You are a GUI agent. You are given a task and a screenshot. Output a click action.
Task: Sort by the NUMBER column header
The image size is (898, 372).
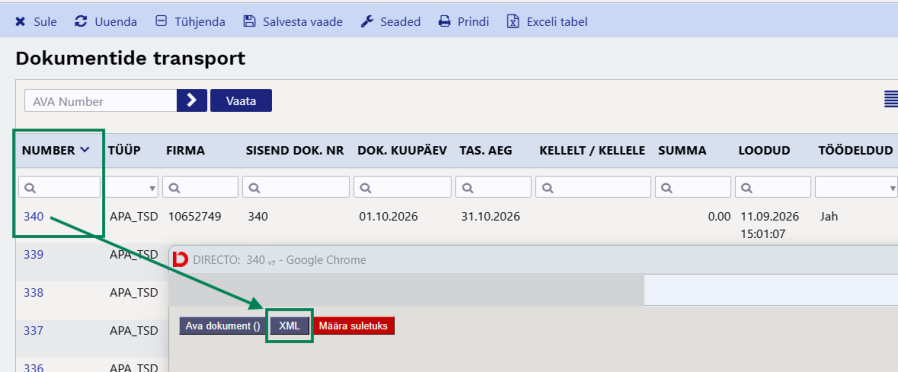(x=56, y=151)
